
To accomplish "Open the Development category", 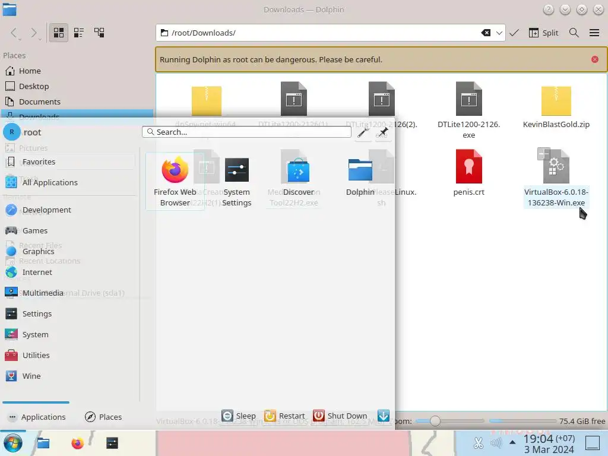I will click(x=69, y=210).
